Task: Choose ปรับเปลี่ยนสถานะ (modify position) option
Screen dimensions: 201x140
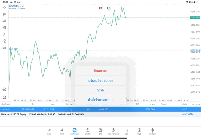Action: (100, 80)
